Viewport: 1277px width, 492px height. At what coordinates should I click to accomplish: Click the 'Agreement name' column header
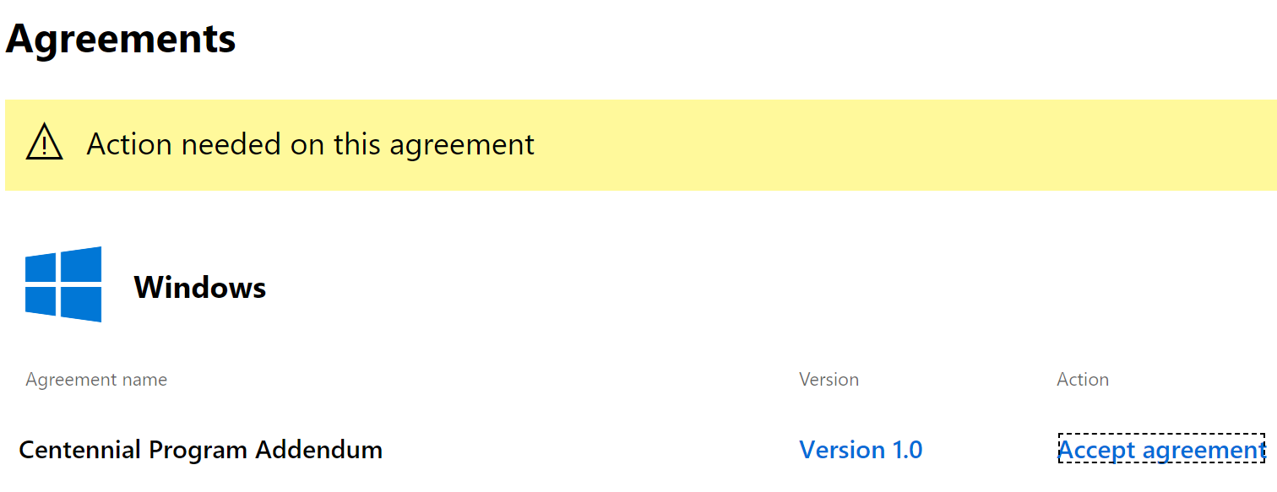pyautogui.click(x=96, y=380)
